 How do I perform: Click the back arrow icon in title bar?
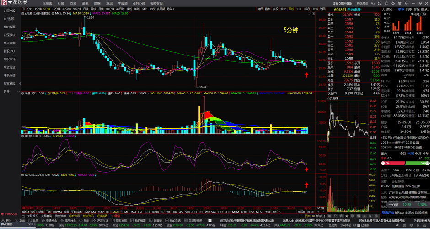pyautogui.click(x=406, y=3)
